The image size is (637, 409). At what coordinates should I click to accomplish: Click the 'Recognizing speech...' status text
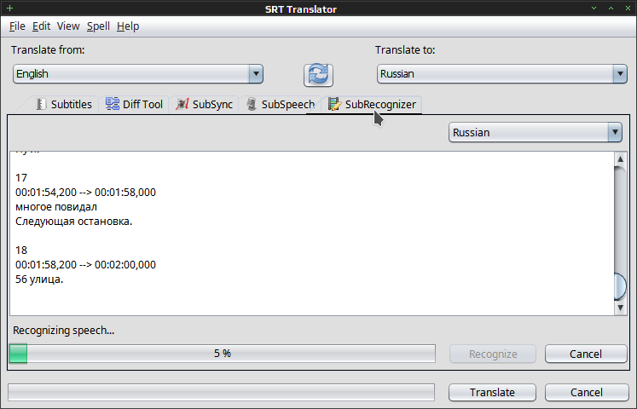(x=63, y=331)
